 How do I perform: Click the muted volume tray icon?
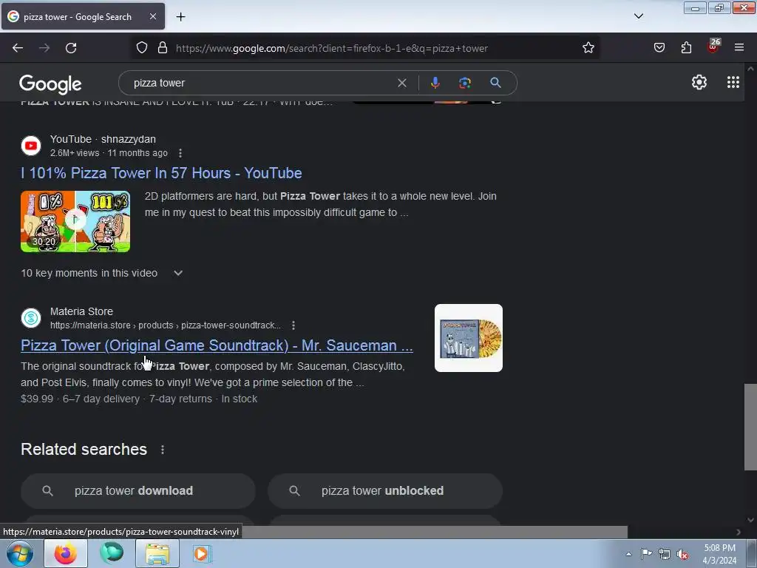point(682,554)
